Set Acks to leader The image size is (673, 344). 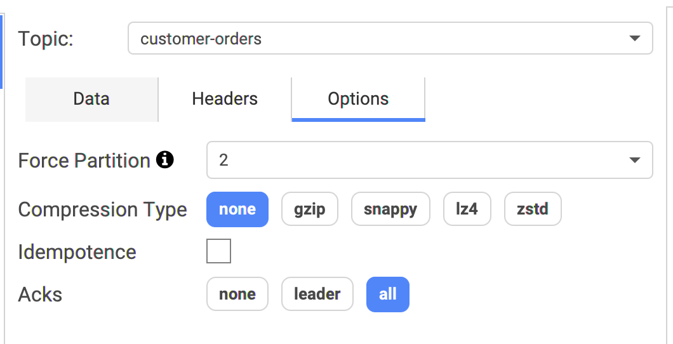[317, 294]
